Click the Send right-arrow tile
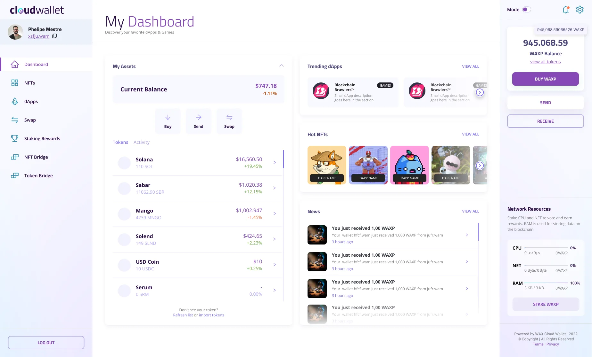Viewport: 592px width, 357px height. pyautogui.click(x=199, y=121)
